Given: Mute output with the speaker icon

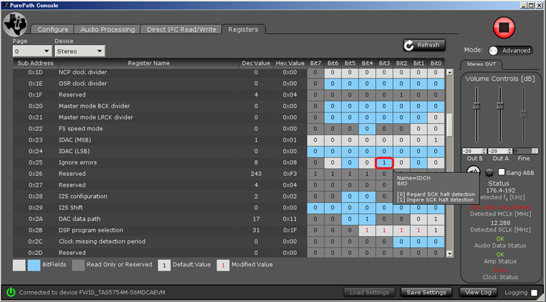Looking at the screenshot, I should (x=473, y=172).
